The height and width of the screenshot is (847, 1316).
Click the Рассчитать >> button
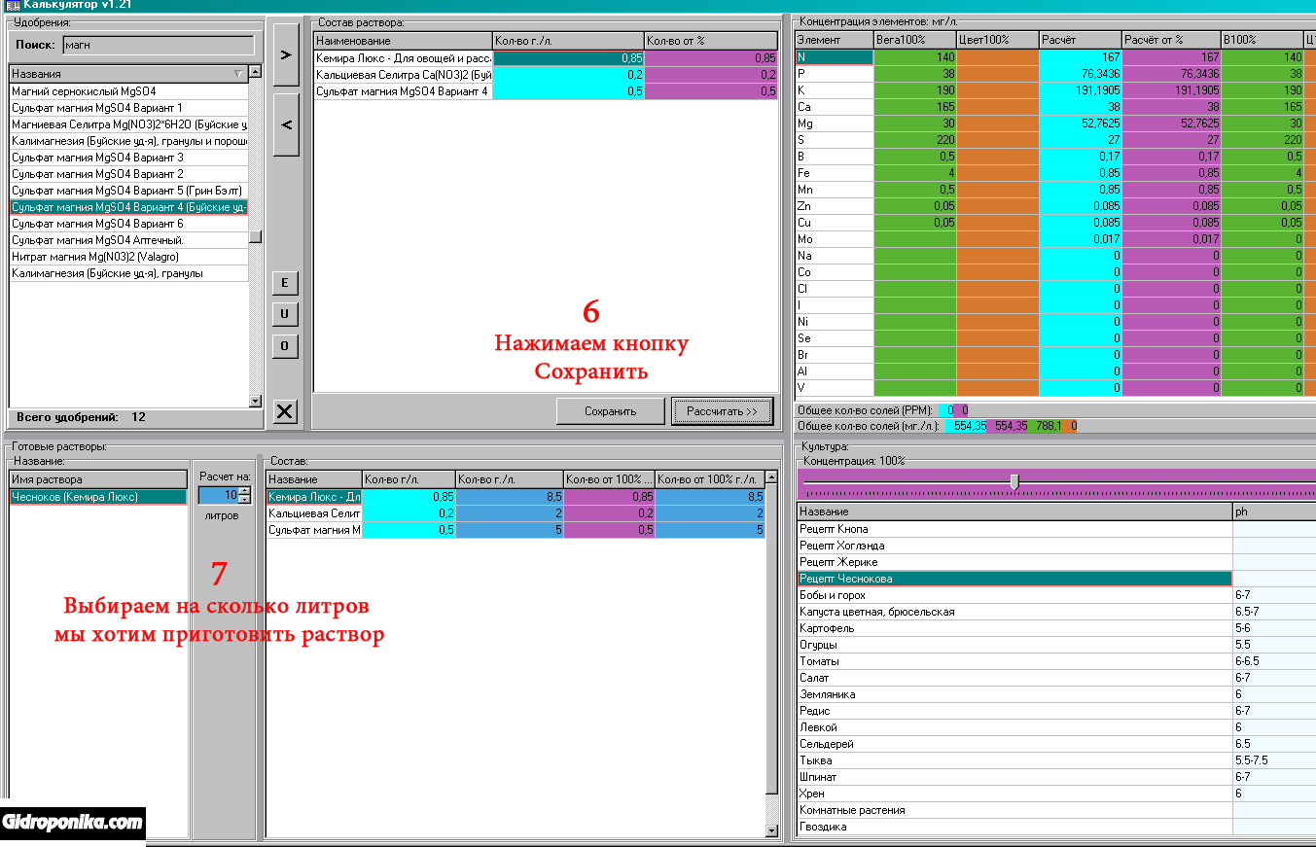click(x=722, y=411)
